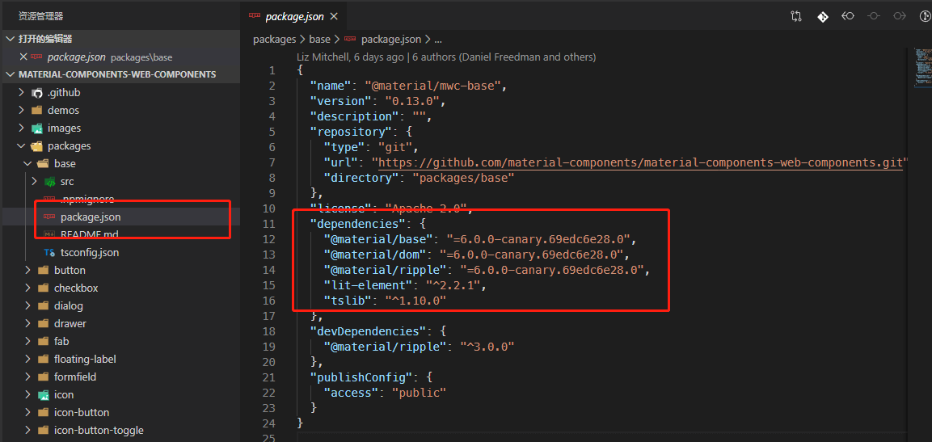Click the Git diamond icon in editor toolbar
The width and height of the screenshot is (932, 442).
coord(822,16)
